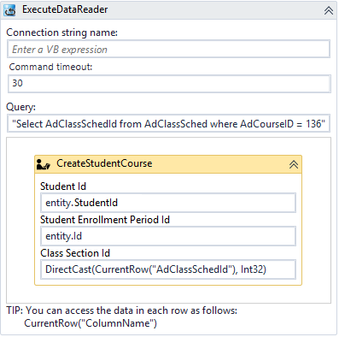Click the 'Student Id' label
This screenshot has width=339, height=337.
click(63, 186)
